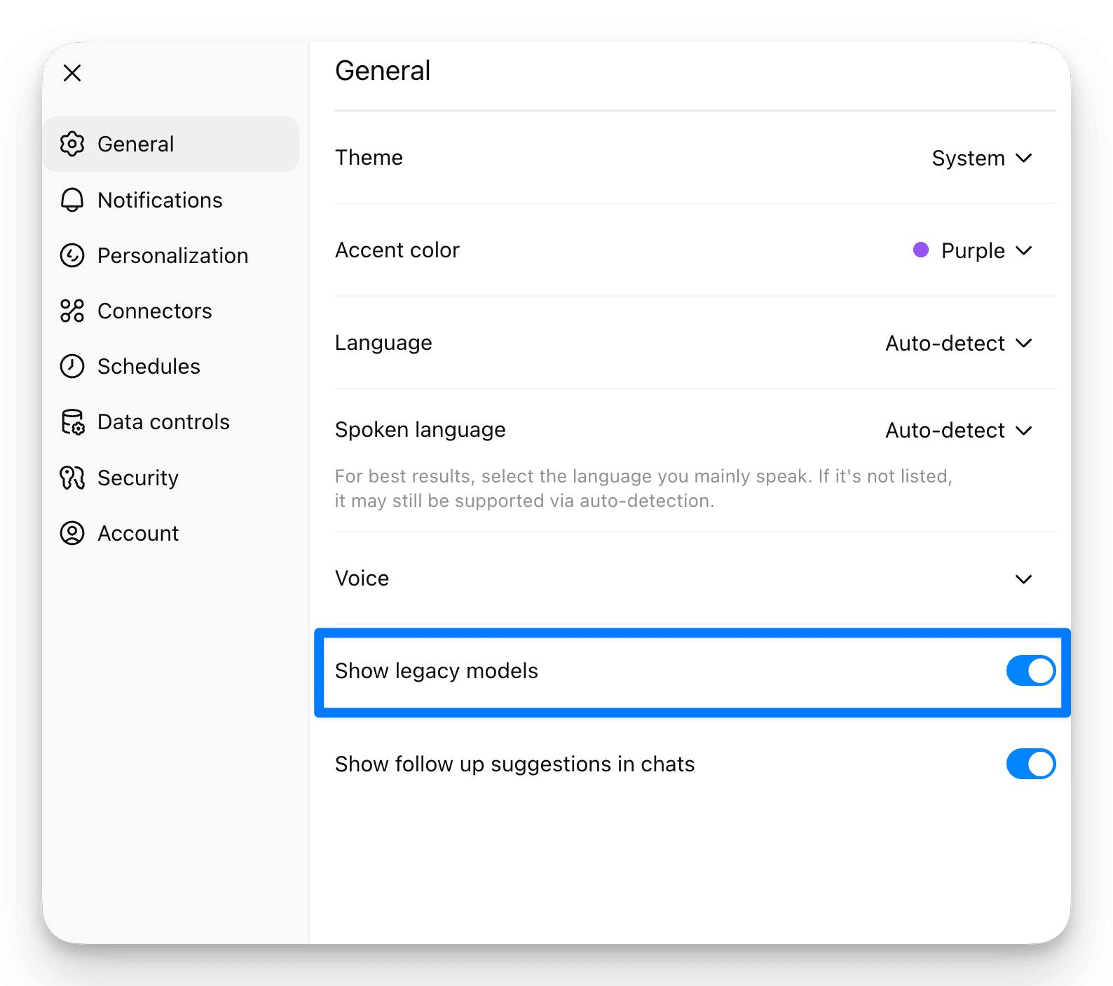Expand the Spoken language dropdown
Image resolution: width=1113 pixels, height=986 pixels.
tap(958, 430)
